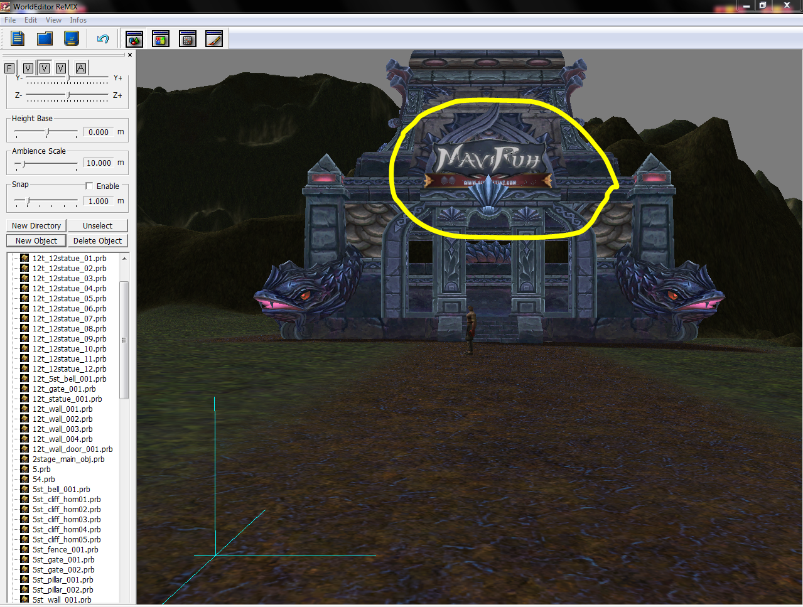Close the left side panel with x
The width and height of the screenshot is (803, 607).
tap(130, 55)
